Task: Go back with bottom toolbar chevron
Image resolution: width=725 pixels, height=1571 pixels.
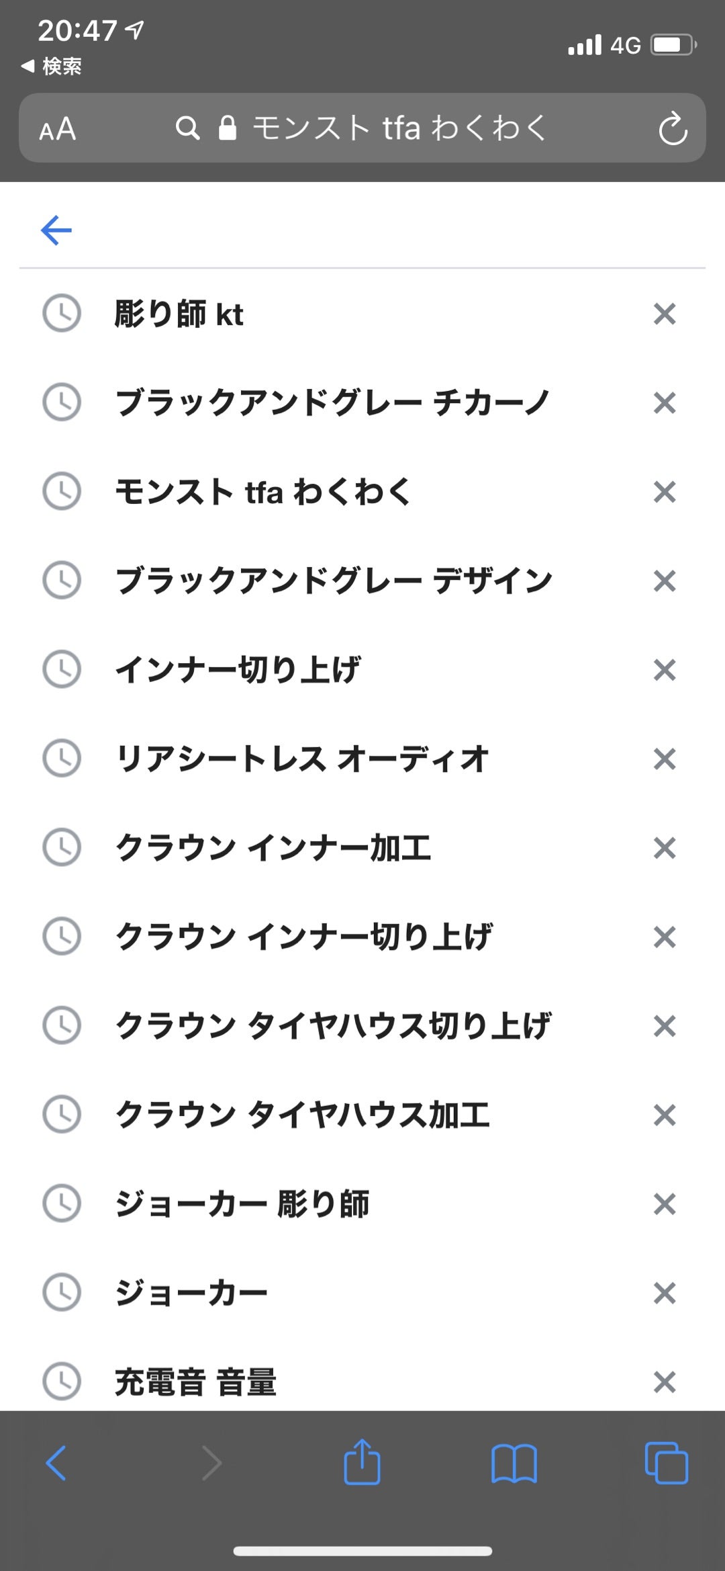Action: click(x=56, y=1463)
